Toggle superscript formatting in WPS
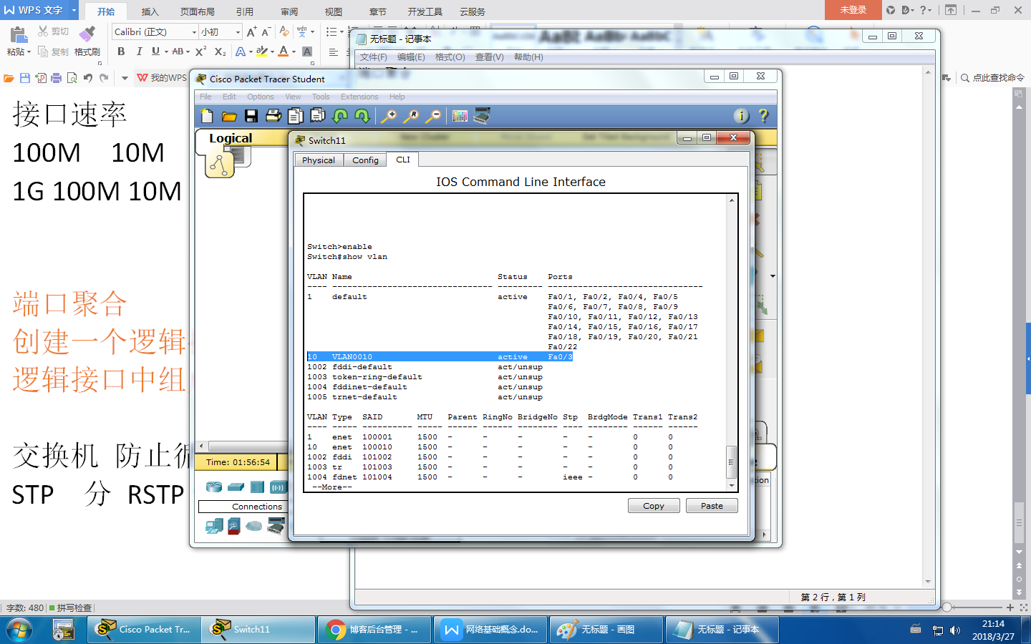This screenshot has width=1031, height=644. pyautogui.click(x=200, y=52)
